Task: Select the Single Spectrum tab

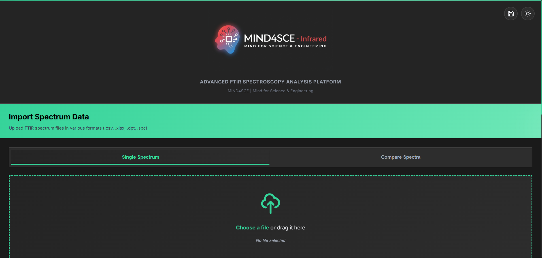Action: coord(140,157)
